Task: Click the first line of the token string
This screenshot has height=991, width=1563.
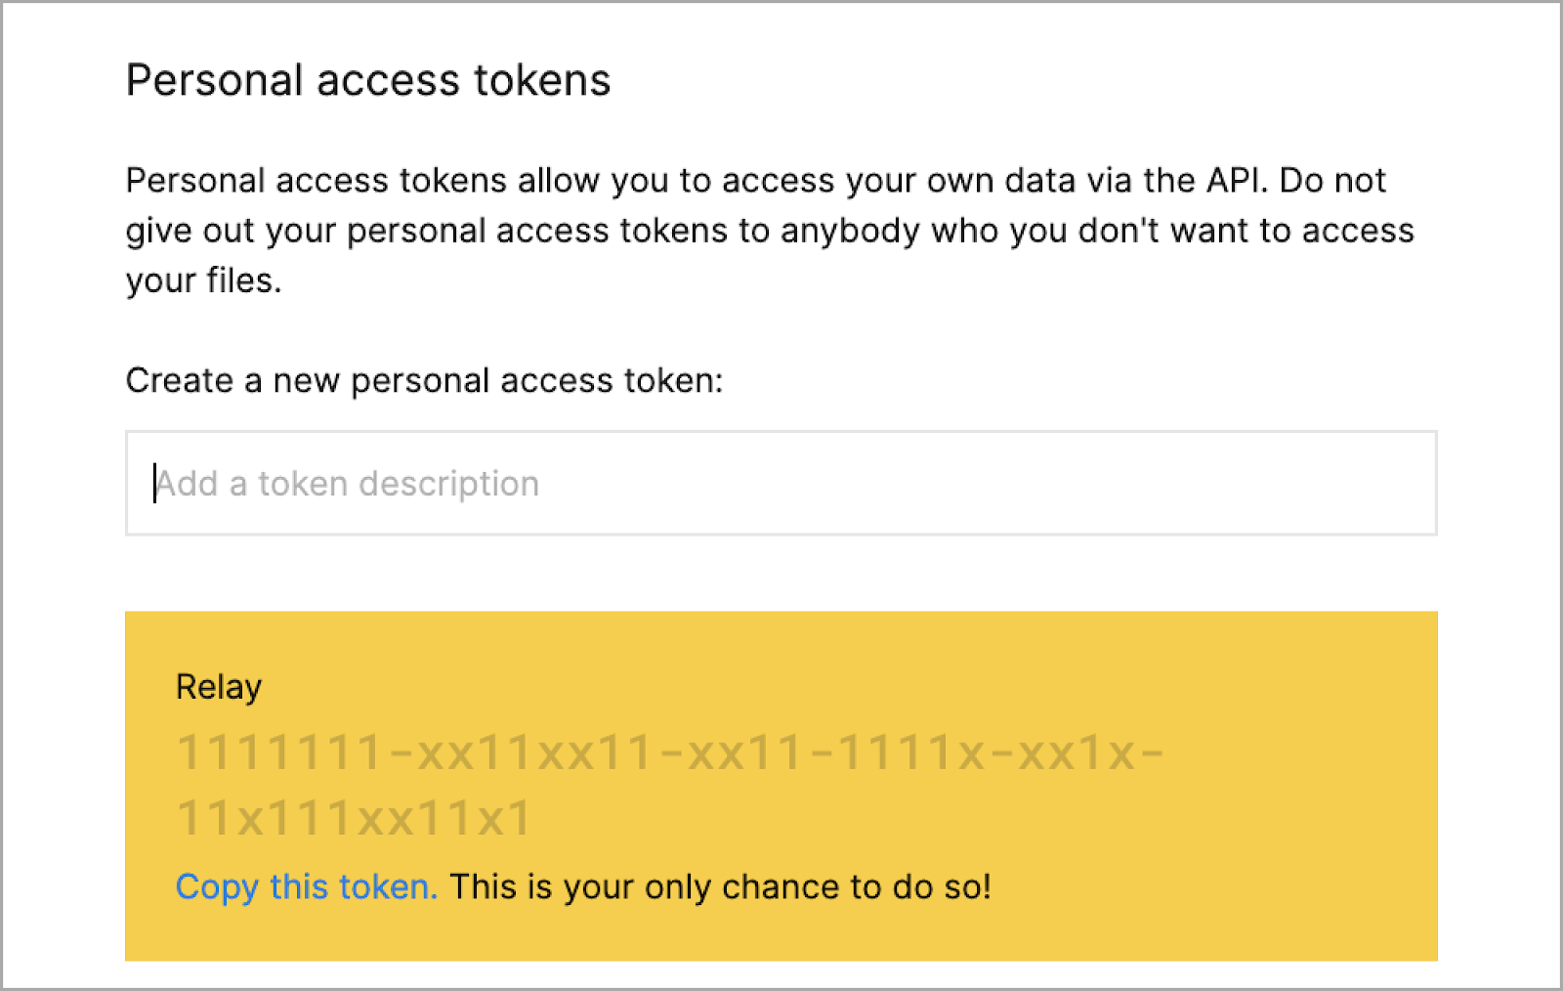Action: 670,753
